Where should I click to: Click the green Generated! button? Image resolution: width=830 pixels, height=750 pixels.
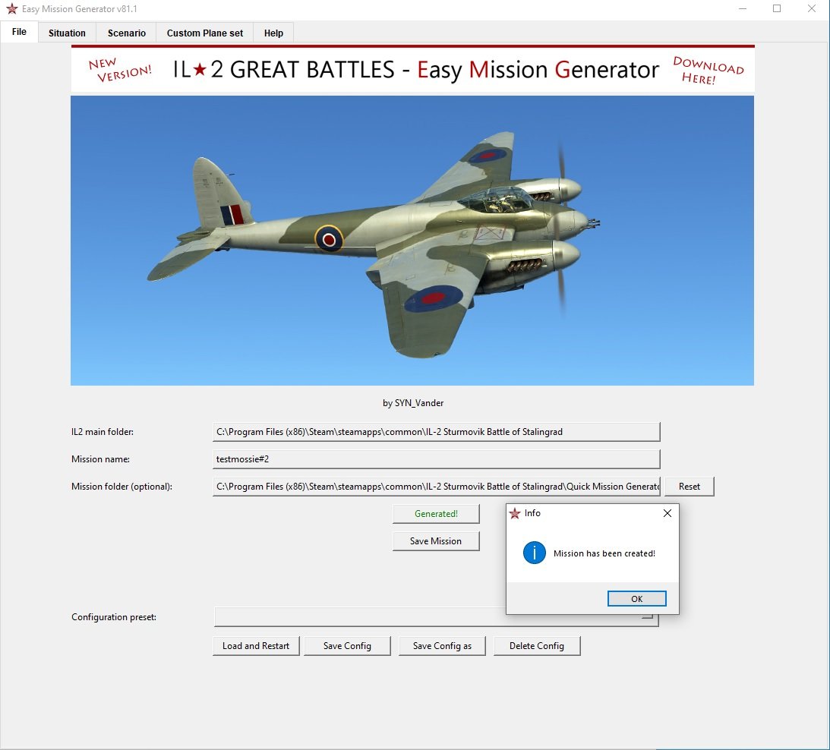(x=436, y=514)
